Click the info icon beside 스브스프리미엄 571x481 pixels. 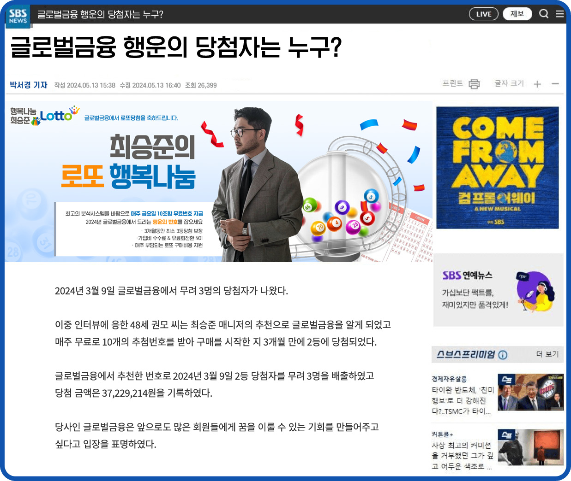tap(503, 355)
